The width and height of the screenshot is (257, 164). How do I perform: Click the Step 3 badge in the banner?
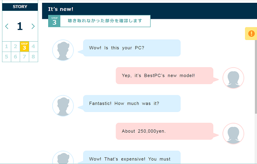54,21
